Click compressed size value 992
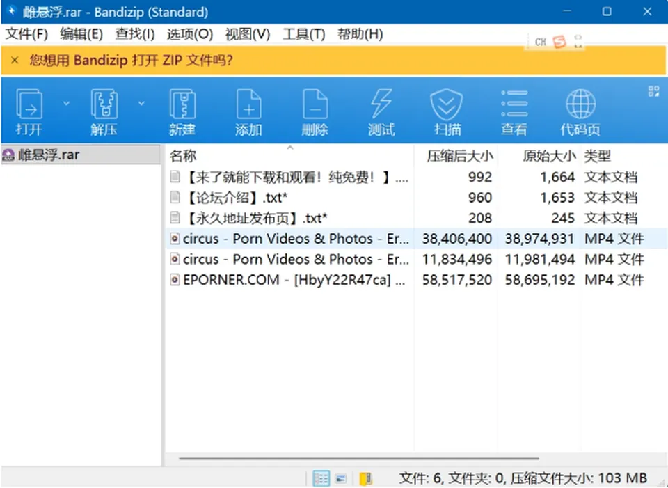 [479, 177]
